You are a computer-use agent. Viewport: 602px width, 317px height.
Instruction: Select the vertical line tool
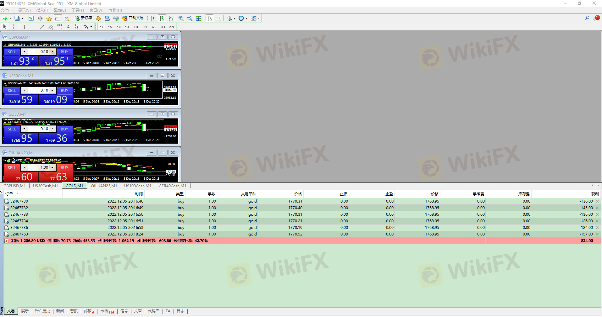tap(24, 27)
